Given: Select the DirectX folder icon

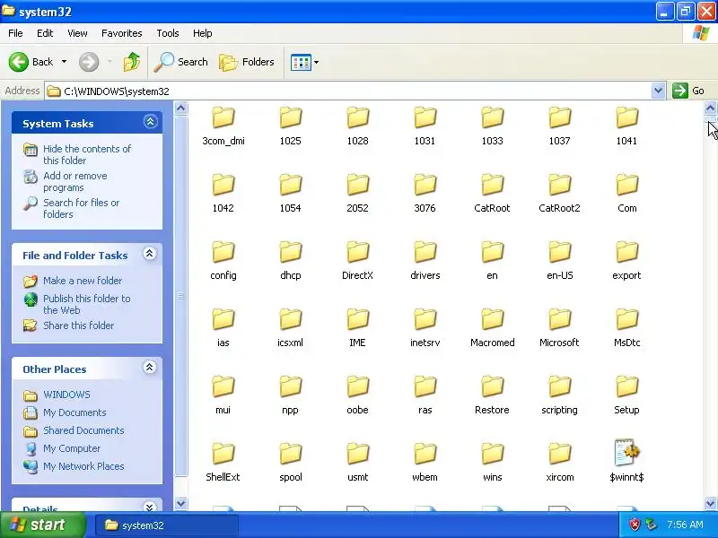Looking at the screenshot, I should (x=357, y=252).
